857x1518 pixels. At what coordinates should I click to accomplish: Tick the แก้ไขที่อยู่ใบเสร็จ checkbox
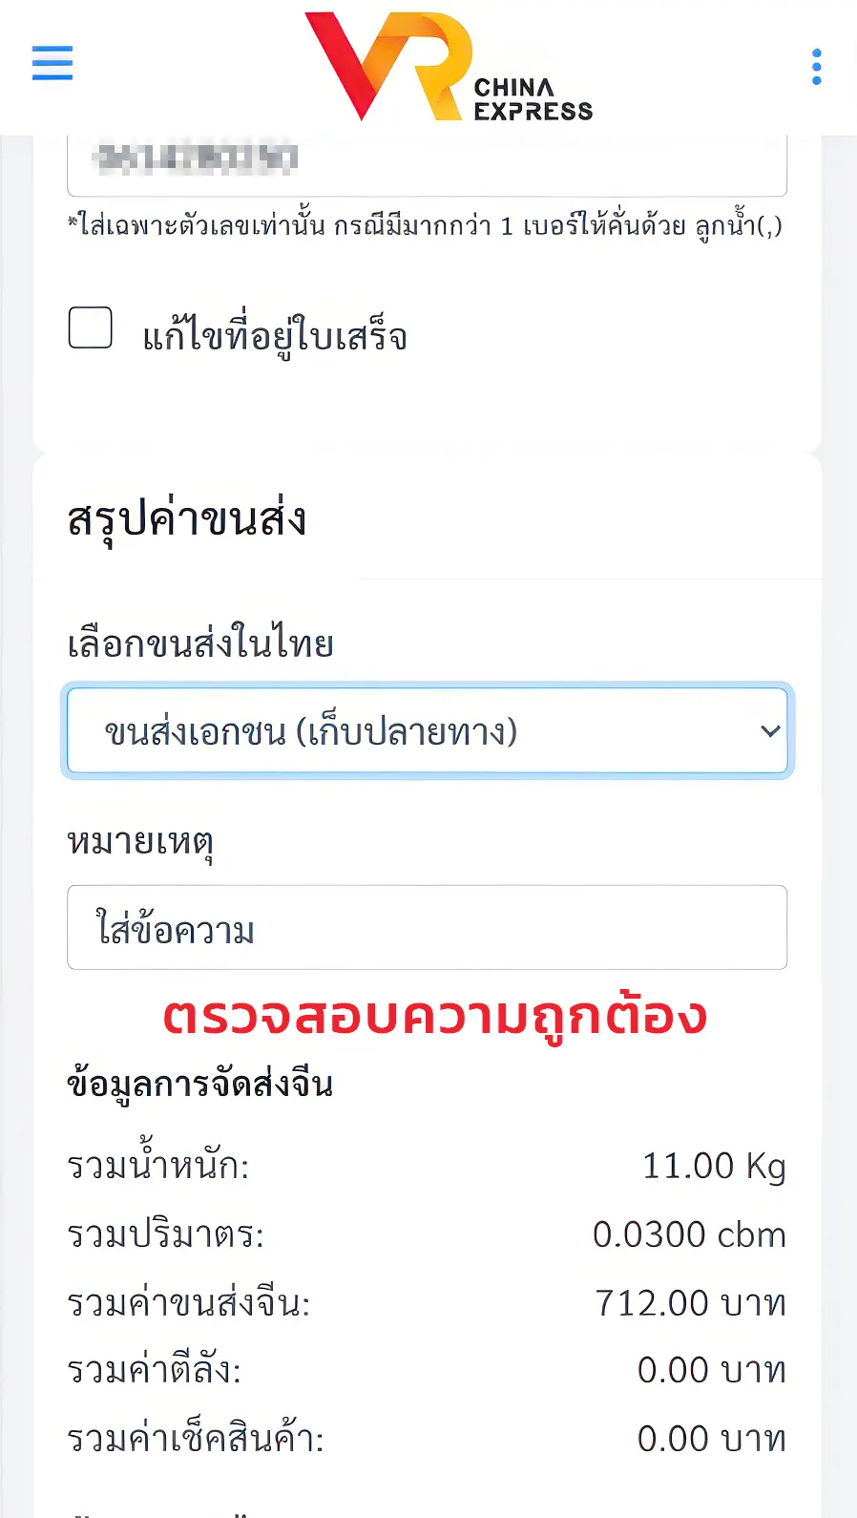(x=91, y=328)
